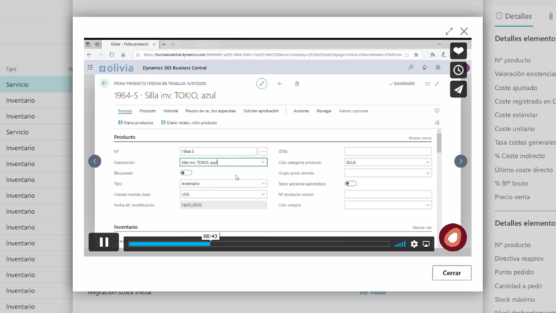Click the browser address bar URL

(273, 54)
